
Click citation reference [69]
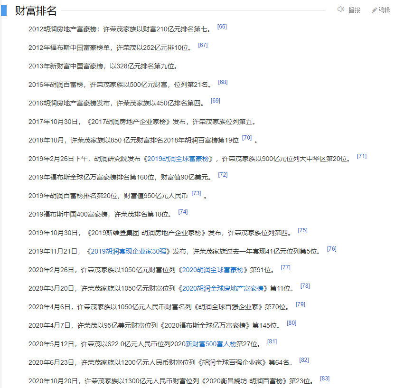216,101
